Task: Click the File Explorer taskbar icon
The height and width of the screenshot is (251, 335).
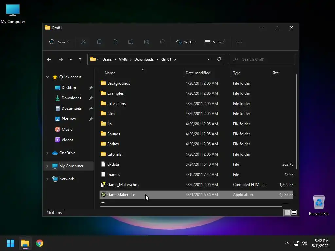Action: (25, 243)
